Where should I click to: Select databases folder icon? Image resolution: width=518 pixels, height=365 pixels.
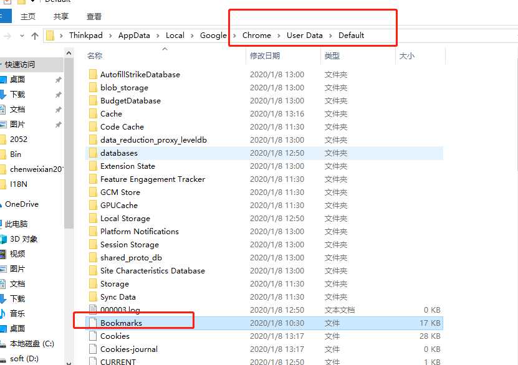(x=93, y=153)
